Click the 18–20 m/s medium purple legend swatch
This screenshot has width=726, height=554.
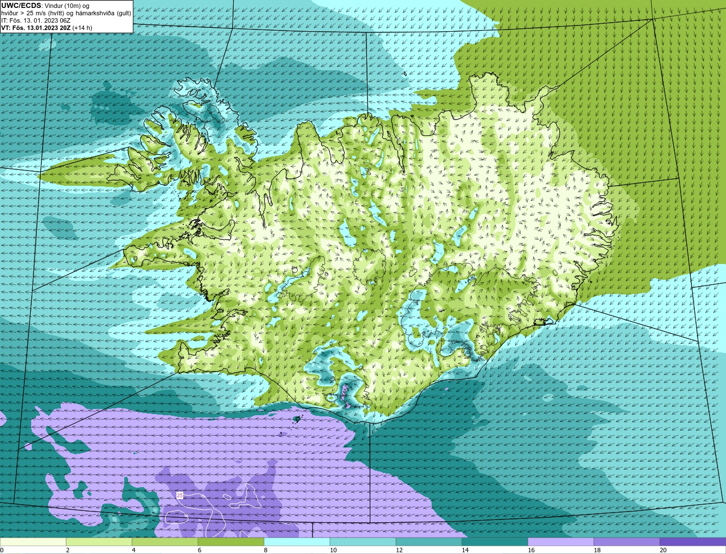(x=627, y=542)
